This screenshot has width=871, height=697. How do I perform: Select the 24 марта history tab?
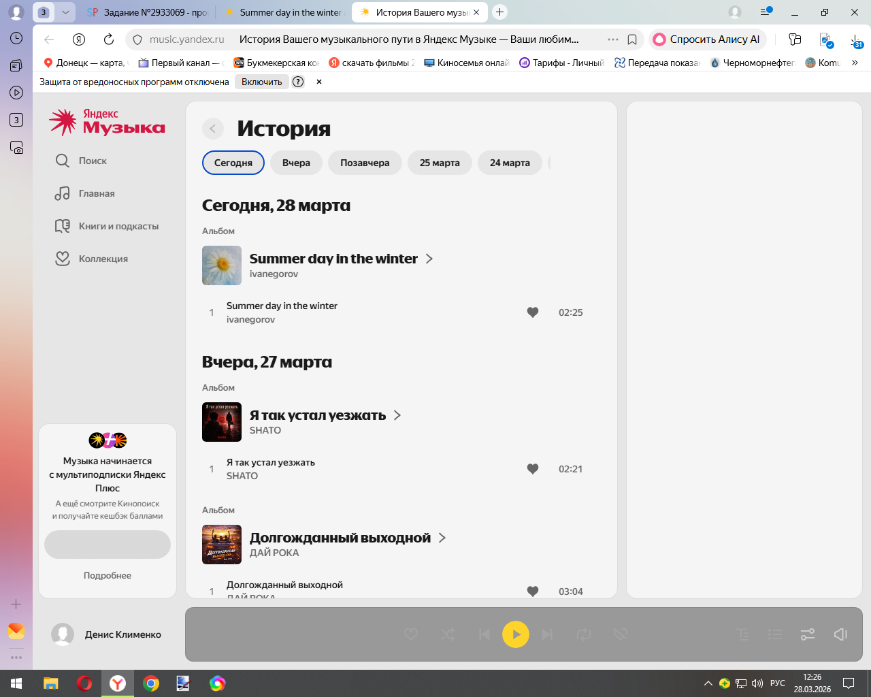tap(510, 163)
